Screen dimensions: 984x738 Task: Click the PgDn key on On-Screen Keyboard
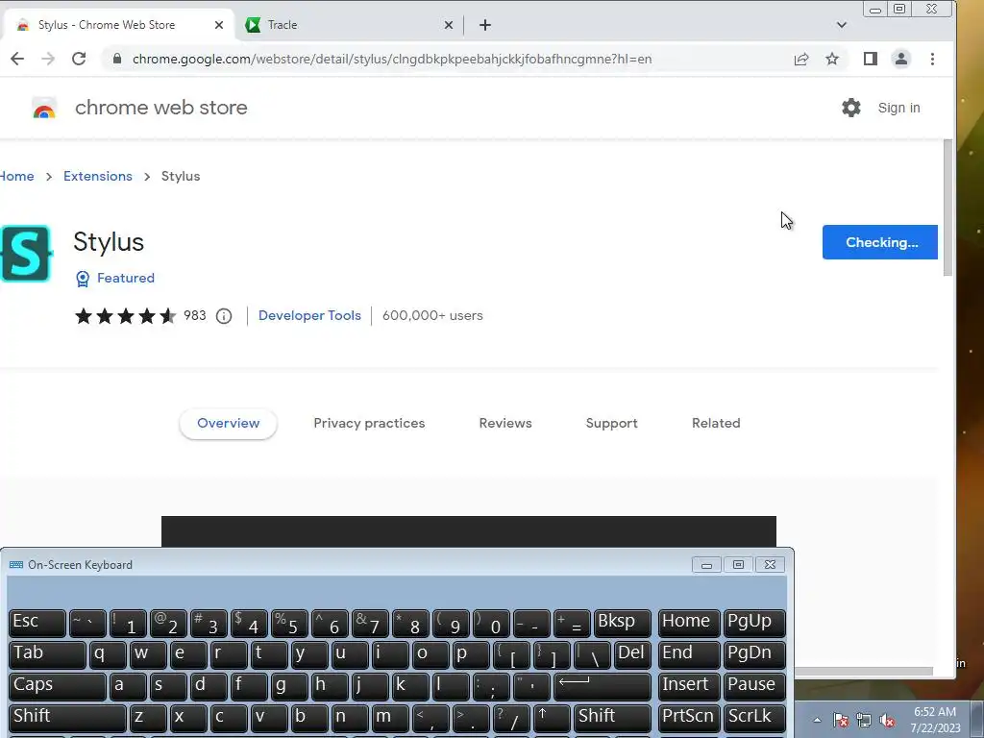(x=753, y=654)
